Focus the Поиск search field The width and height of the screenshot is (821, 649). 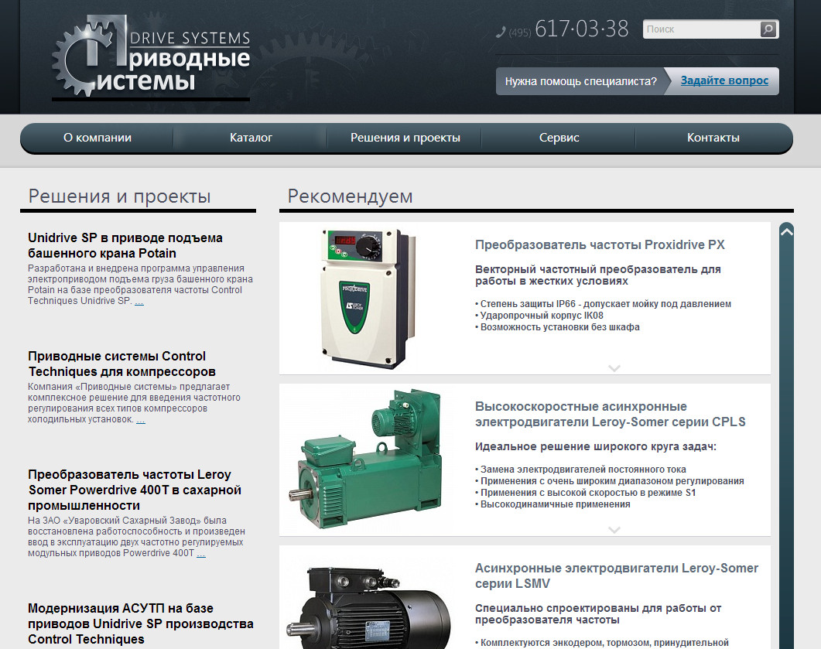700,29
